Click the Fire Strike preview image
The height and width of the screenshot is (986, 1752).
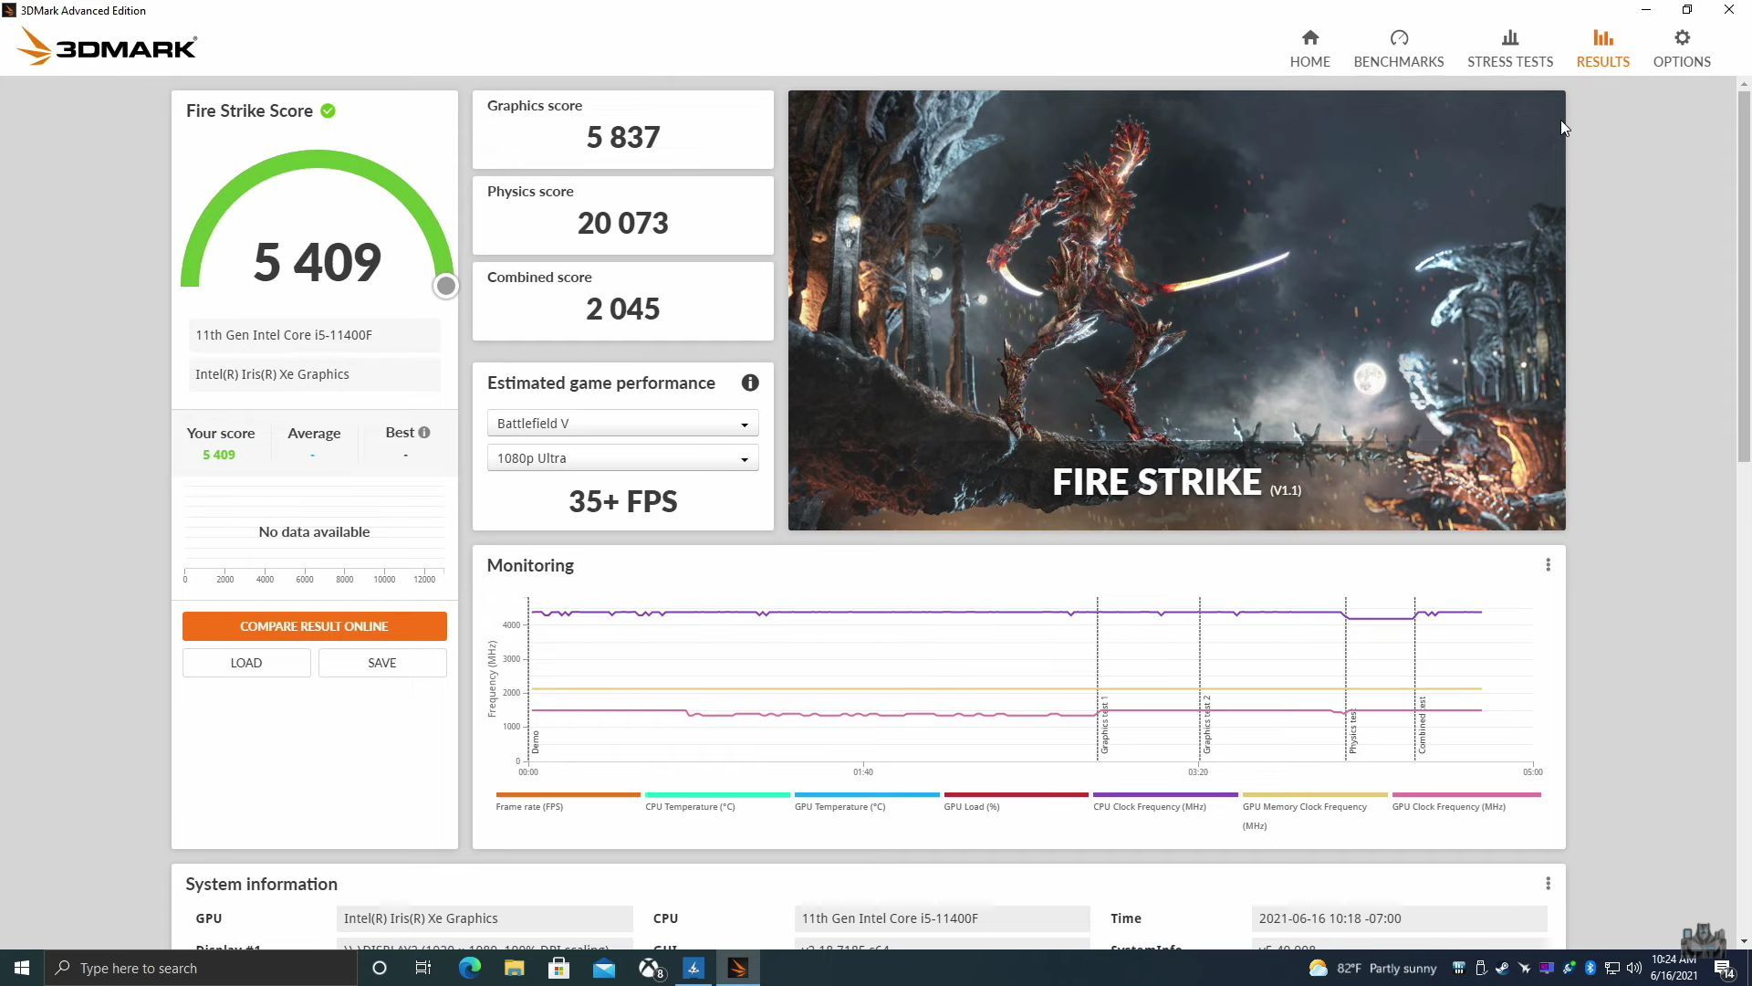(1176, 310)
